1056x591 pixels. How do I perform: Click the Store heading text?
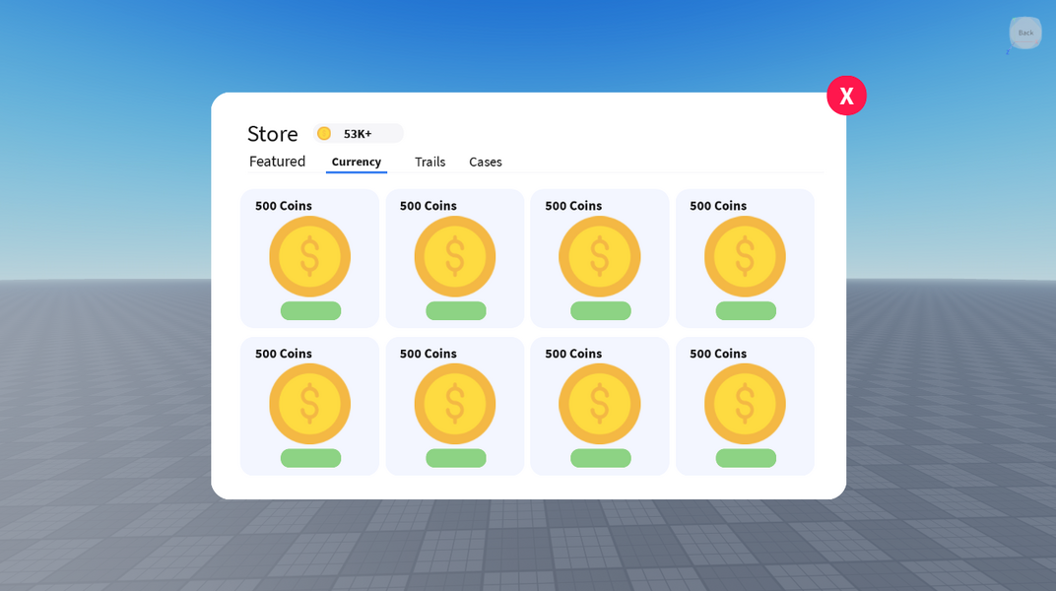coord(272,134)
